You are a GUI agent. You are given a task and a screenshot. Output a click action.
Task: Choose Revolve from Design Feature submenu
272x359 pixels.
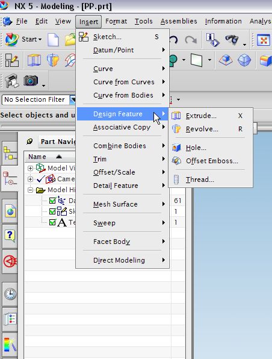pos(211,129)
